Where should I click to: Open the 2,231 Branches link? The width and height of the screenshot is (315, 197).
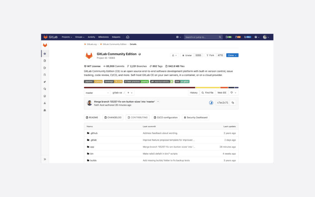pos(137,66)
